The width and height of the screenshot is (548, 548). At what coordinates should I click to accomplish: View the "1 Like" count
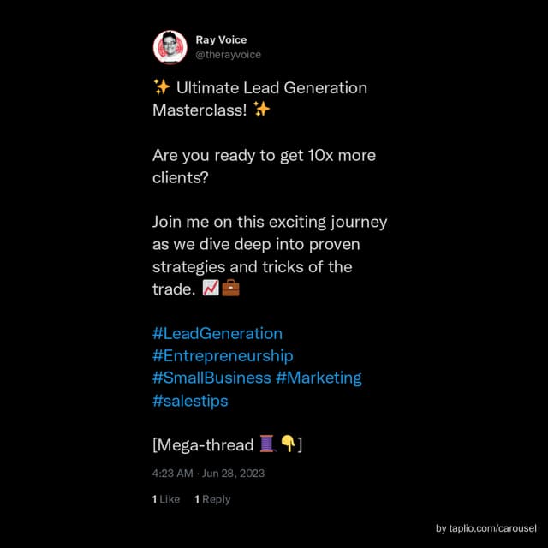pos(166,499)
